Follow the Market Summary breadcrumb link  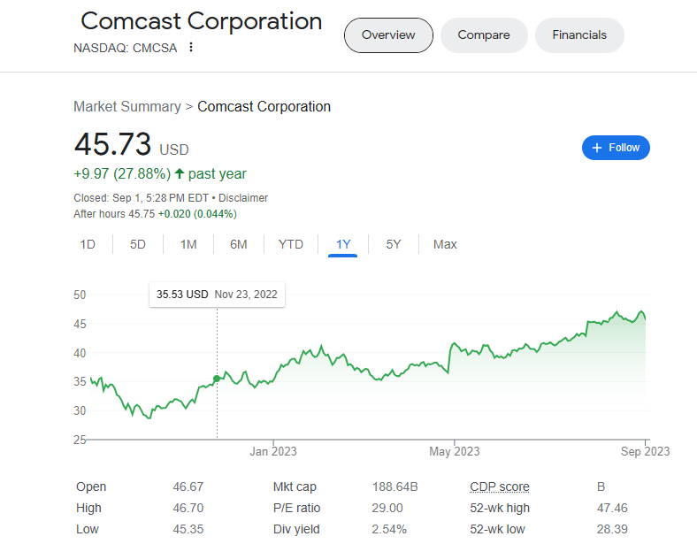click(127, 107)
